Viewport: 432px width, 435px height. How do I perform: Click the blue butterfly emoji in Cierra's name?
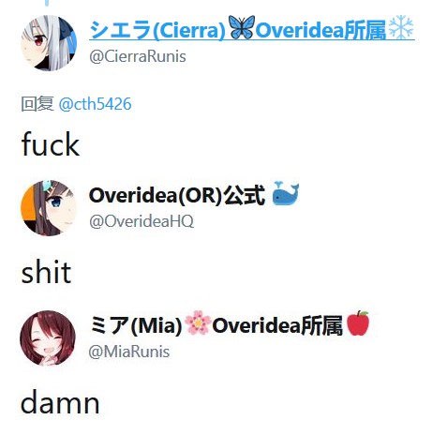point(242,27)
